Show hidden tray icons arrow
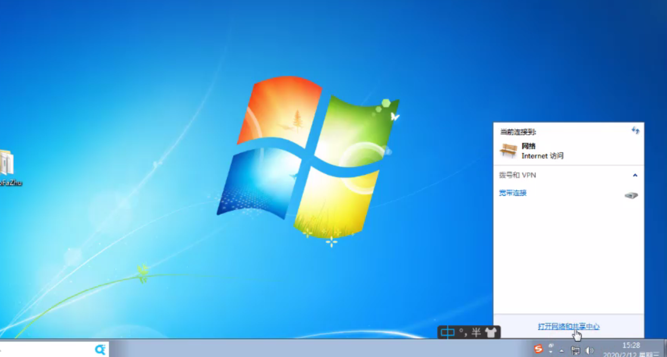 click(x=562, y=350)
